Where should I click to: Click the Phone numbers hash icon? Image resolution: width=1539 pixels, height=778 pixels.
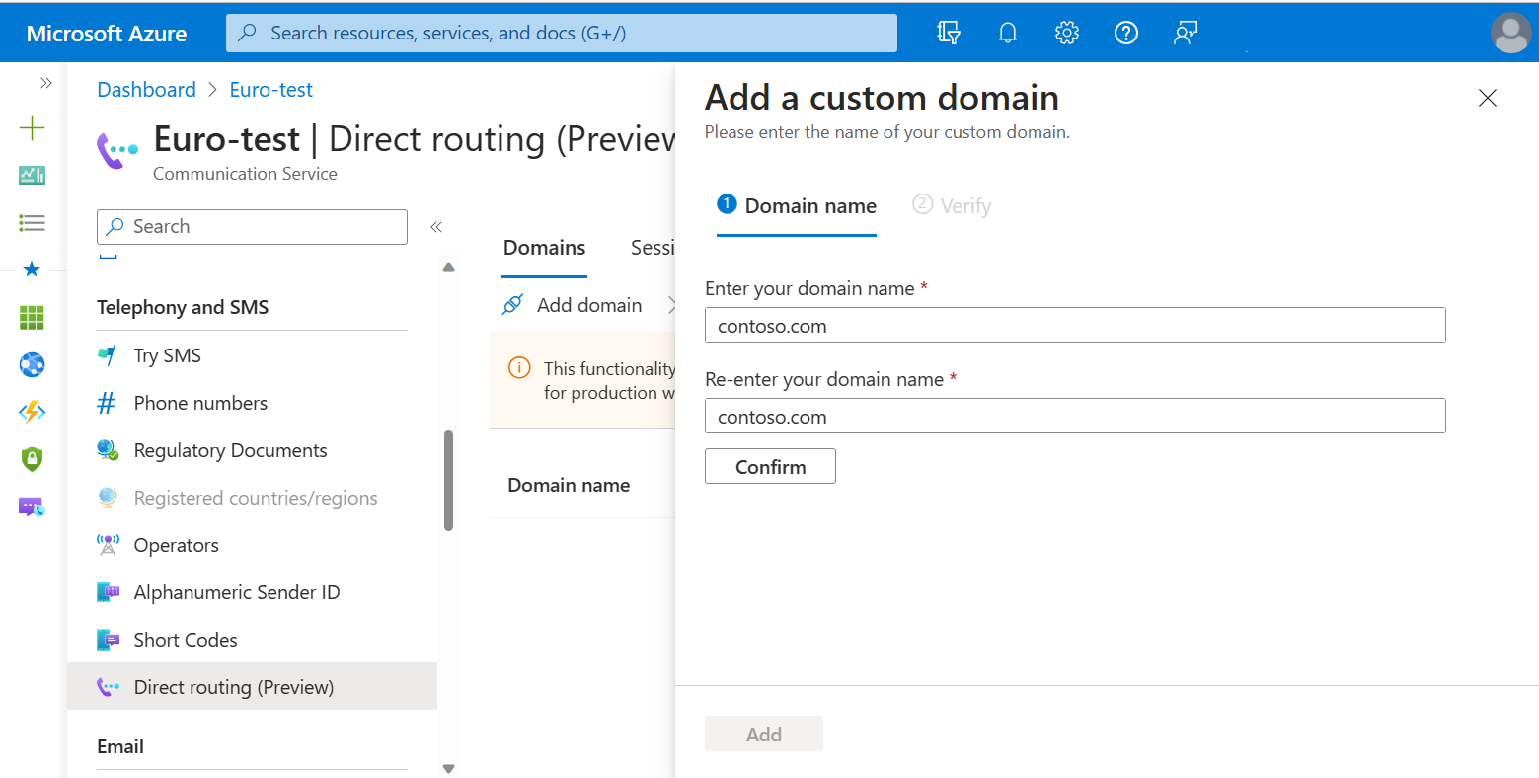pos(107,403)
